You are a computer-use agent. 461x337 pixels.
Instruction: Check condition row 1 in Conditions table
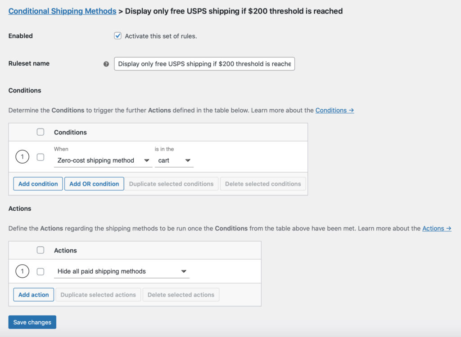[x=40, y=156]
